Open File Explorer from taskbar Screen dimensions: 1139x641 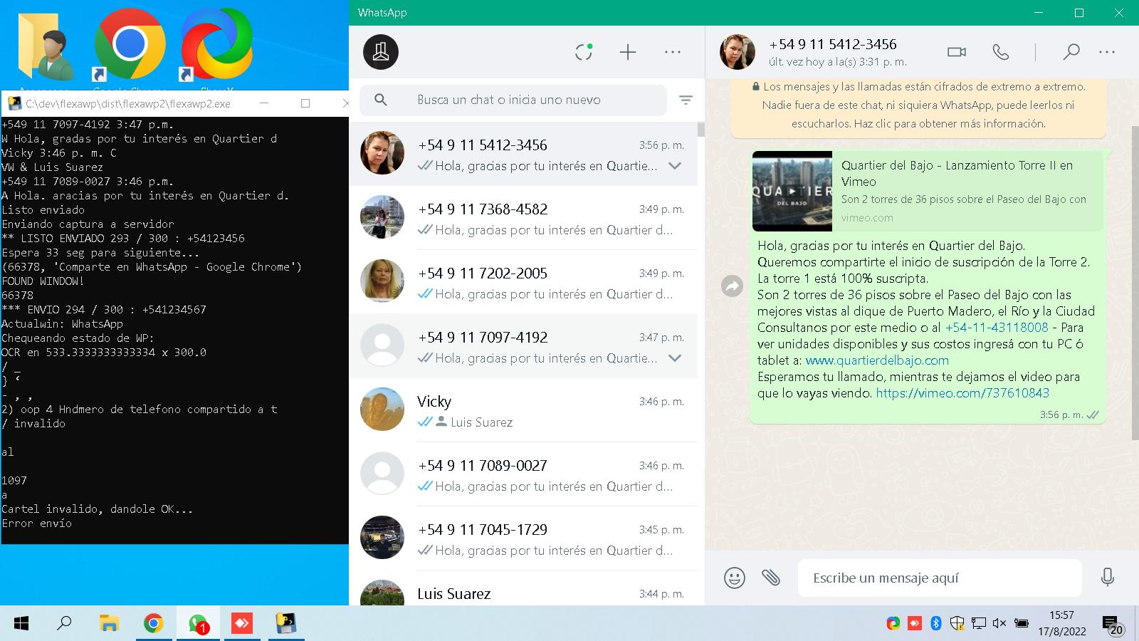108,624
